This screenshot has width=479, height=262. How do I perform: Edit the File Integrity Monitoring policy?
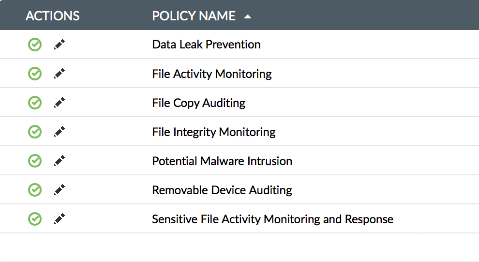[60, 132]
